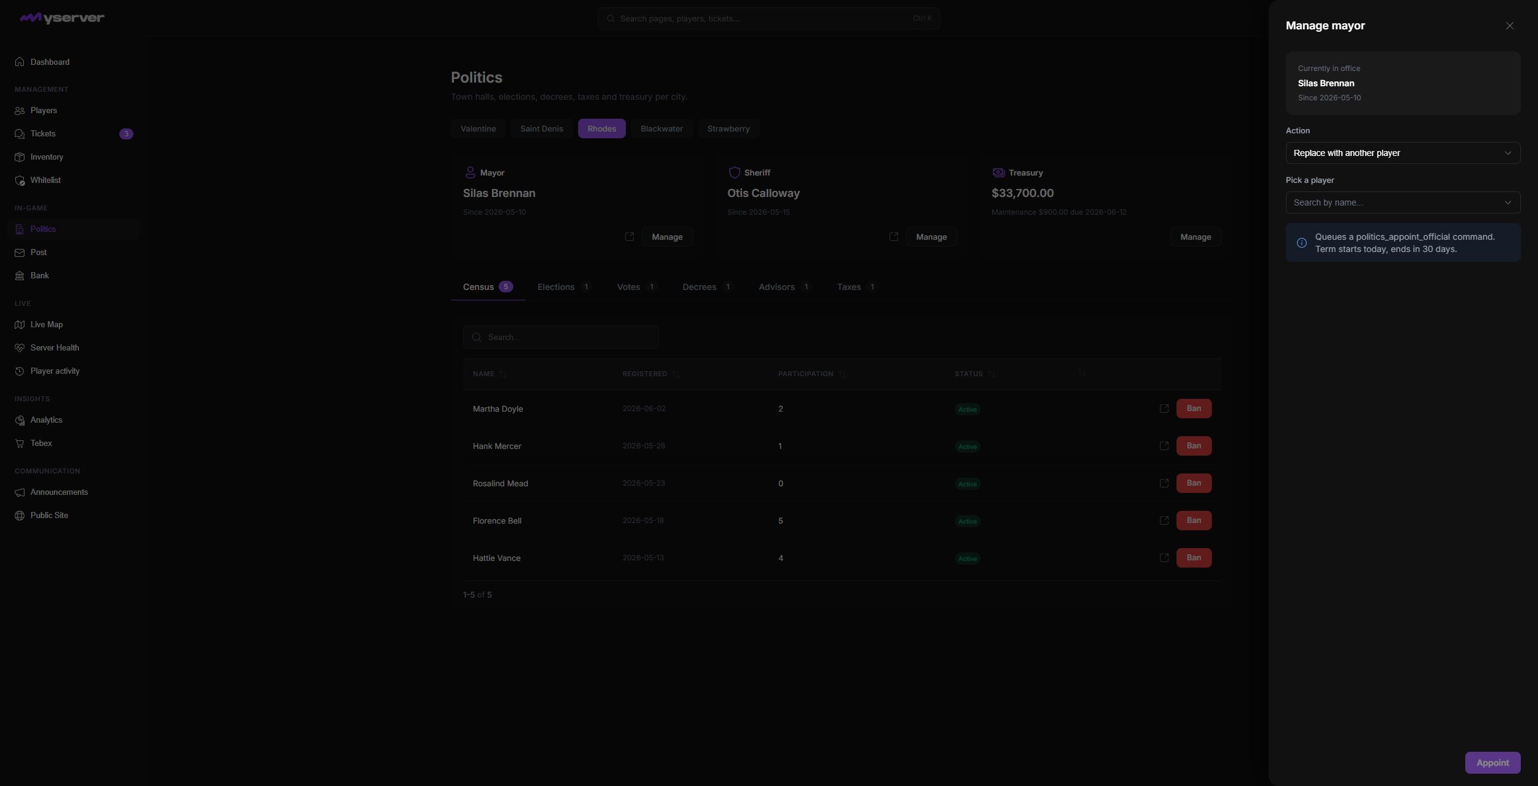Close the Manage mayor panel

pos(1509,26)
